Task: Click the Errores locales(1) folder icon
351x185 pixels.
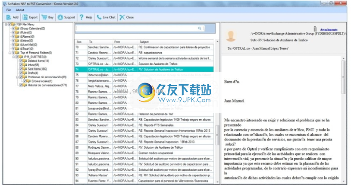Action: (29, 81)
